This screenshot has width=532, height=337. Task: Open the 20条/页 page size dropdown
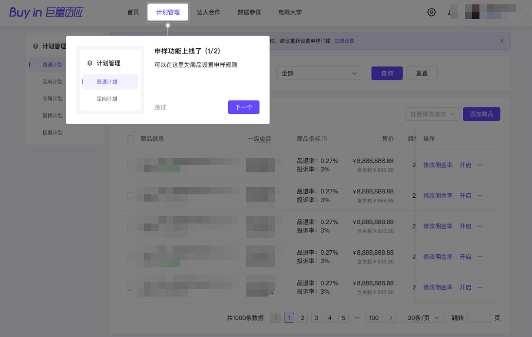point(424,318)
